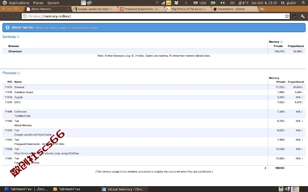Open a new tab with the plus button
The width and height of the screenshot is (308, 192).
click(262, 9)
